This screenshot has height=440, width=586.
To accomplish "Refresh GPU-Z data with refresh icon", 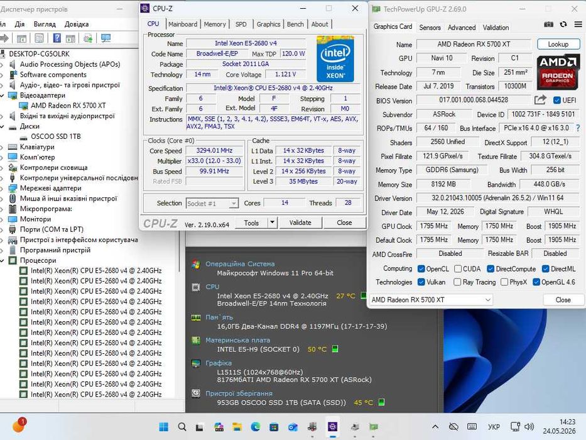I will (x=563, y=25).
